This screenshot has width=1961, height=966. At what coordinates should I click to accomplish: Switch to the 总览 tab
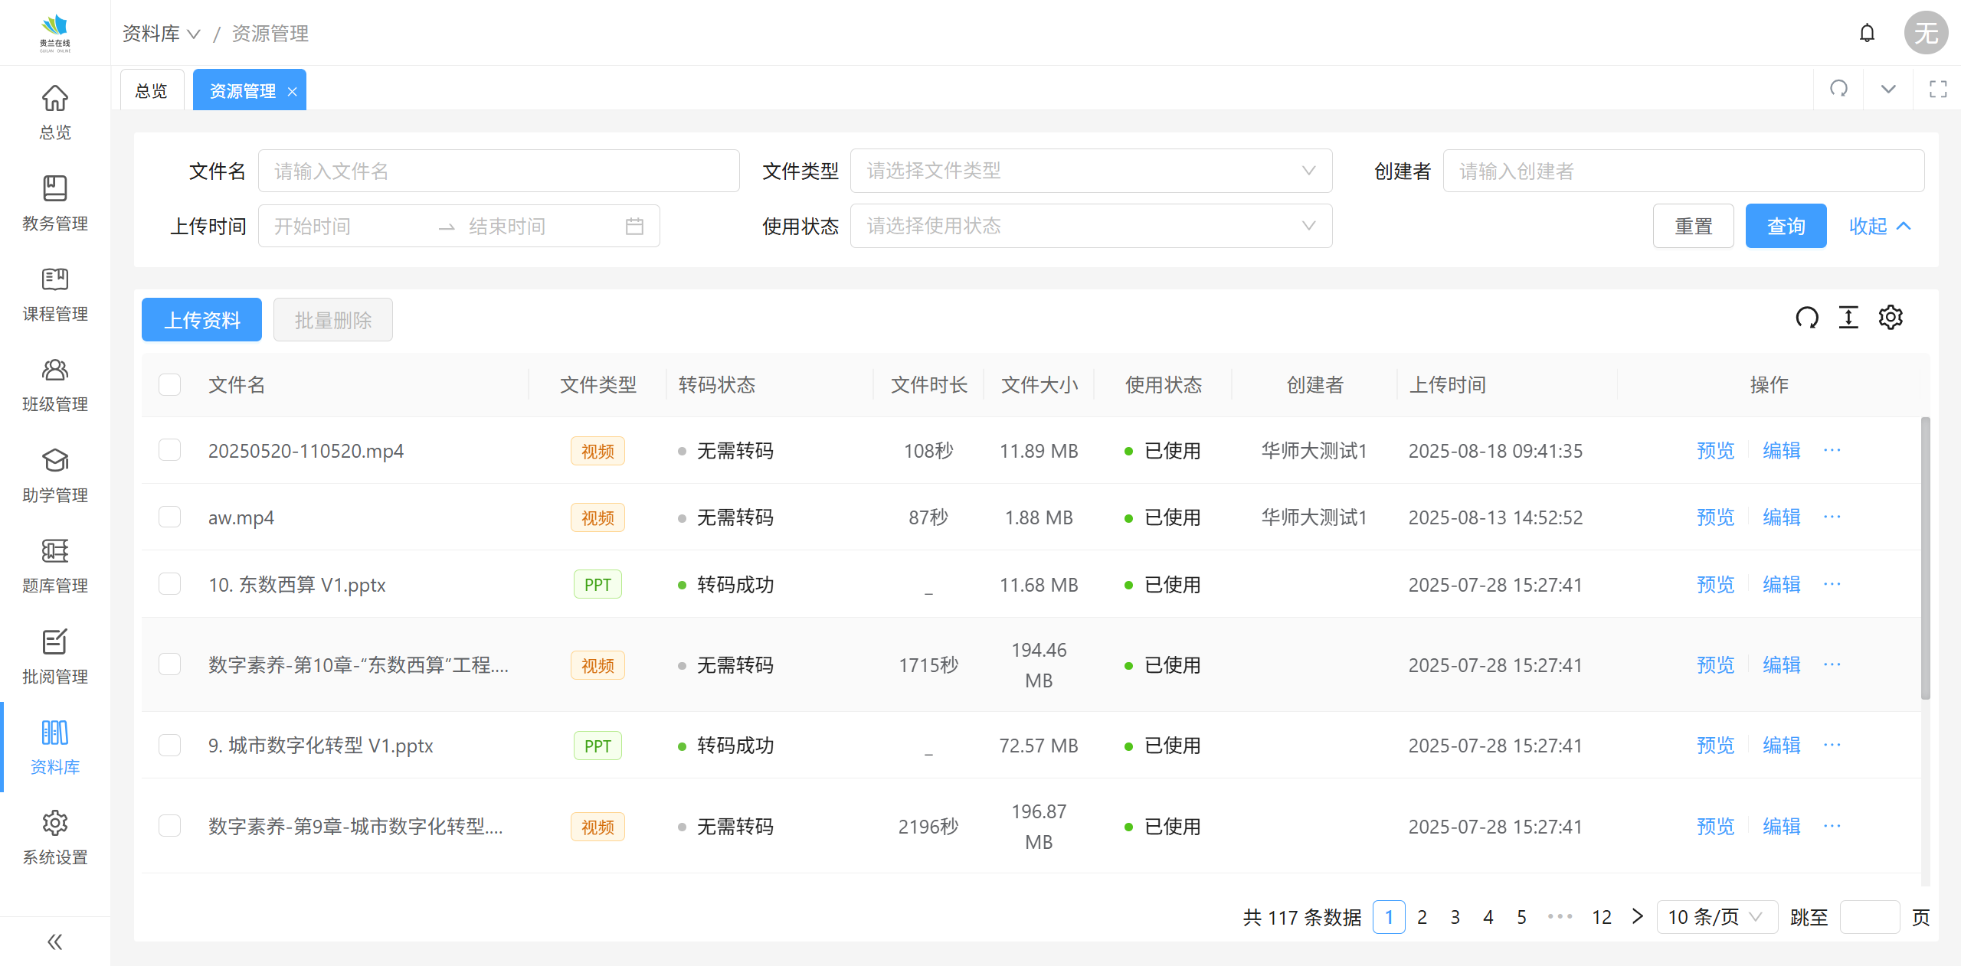[151, 91]
